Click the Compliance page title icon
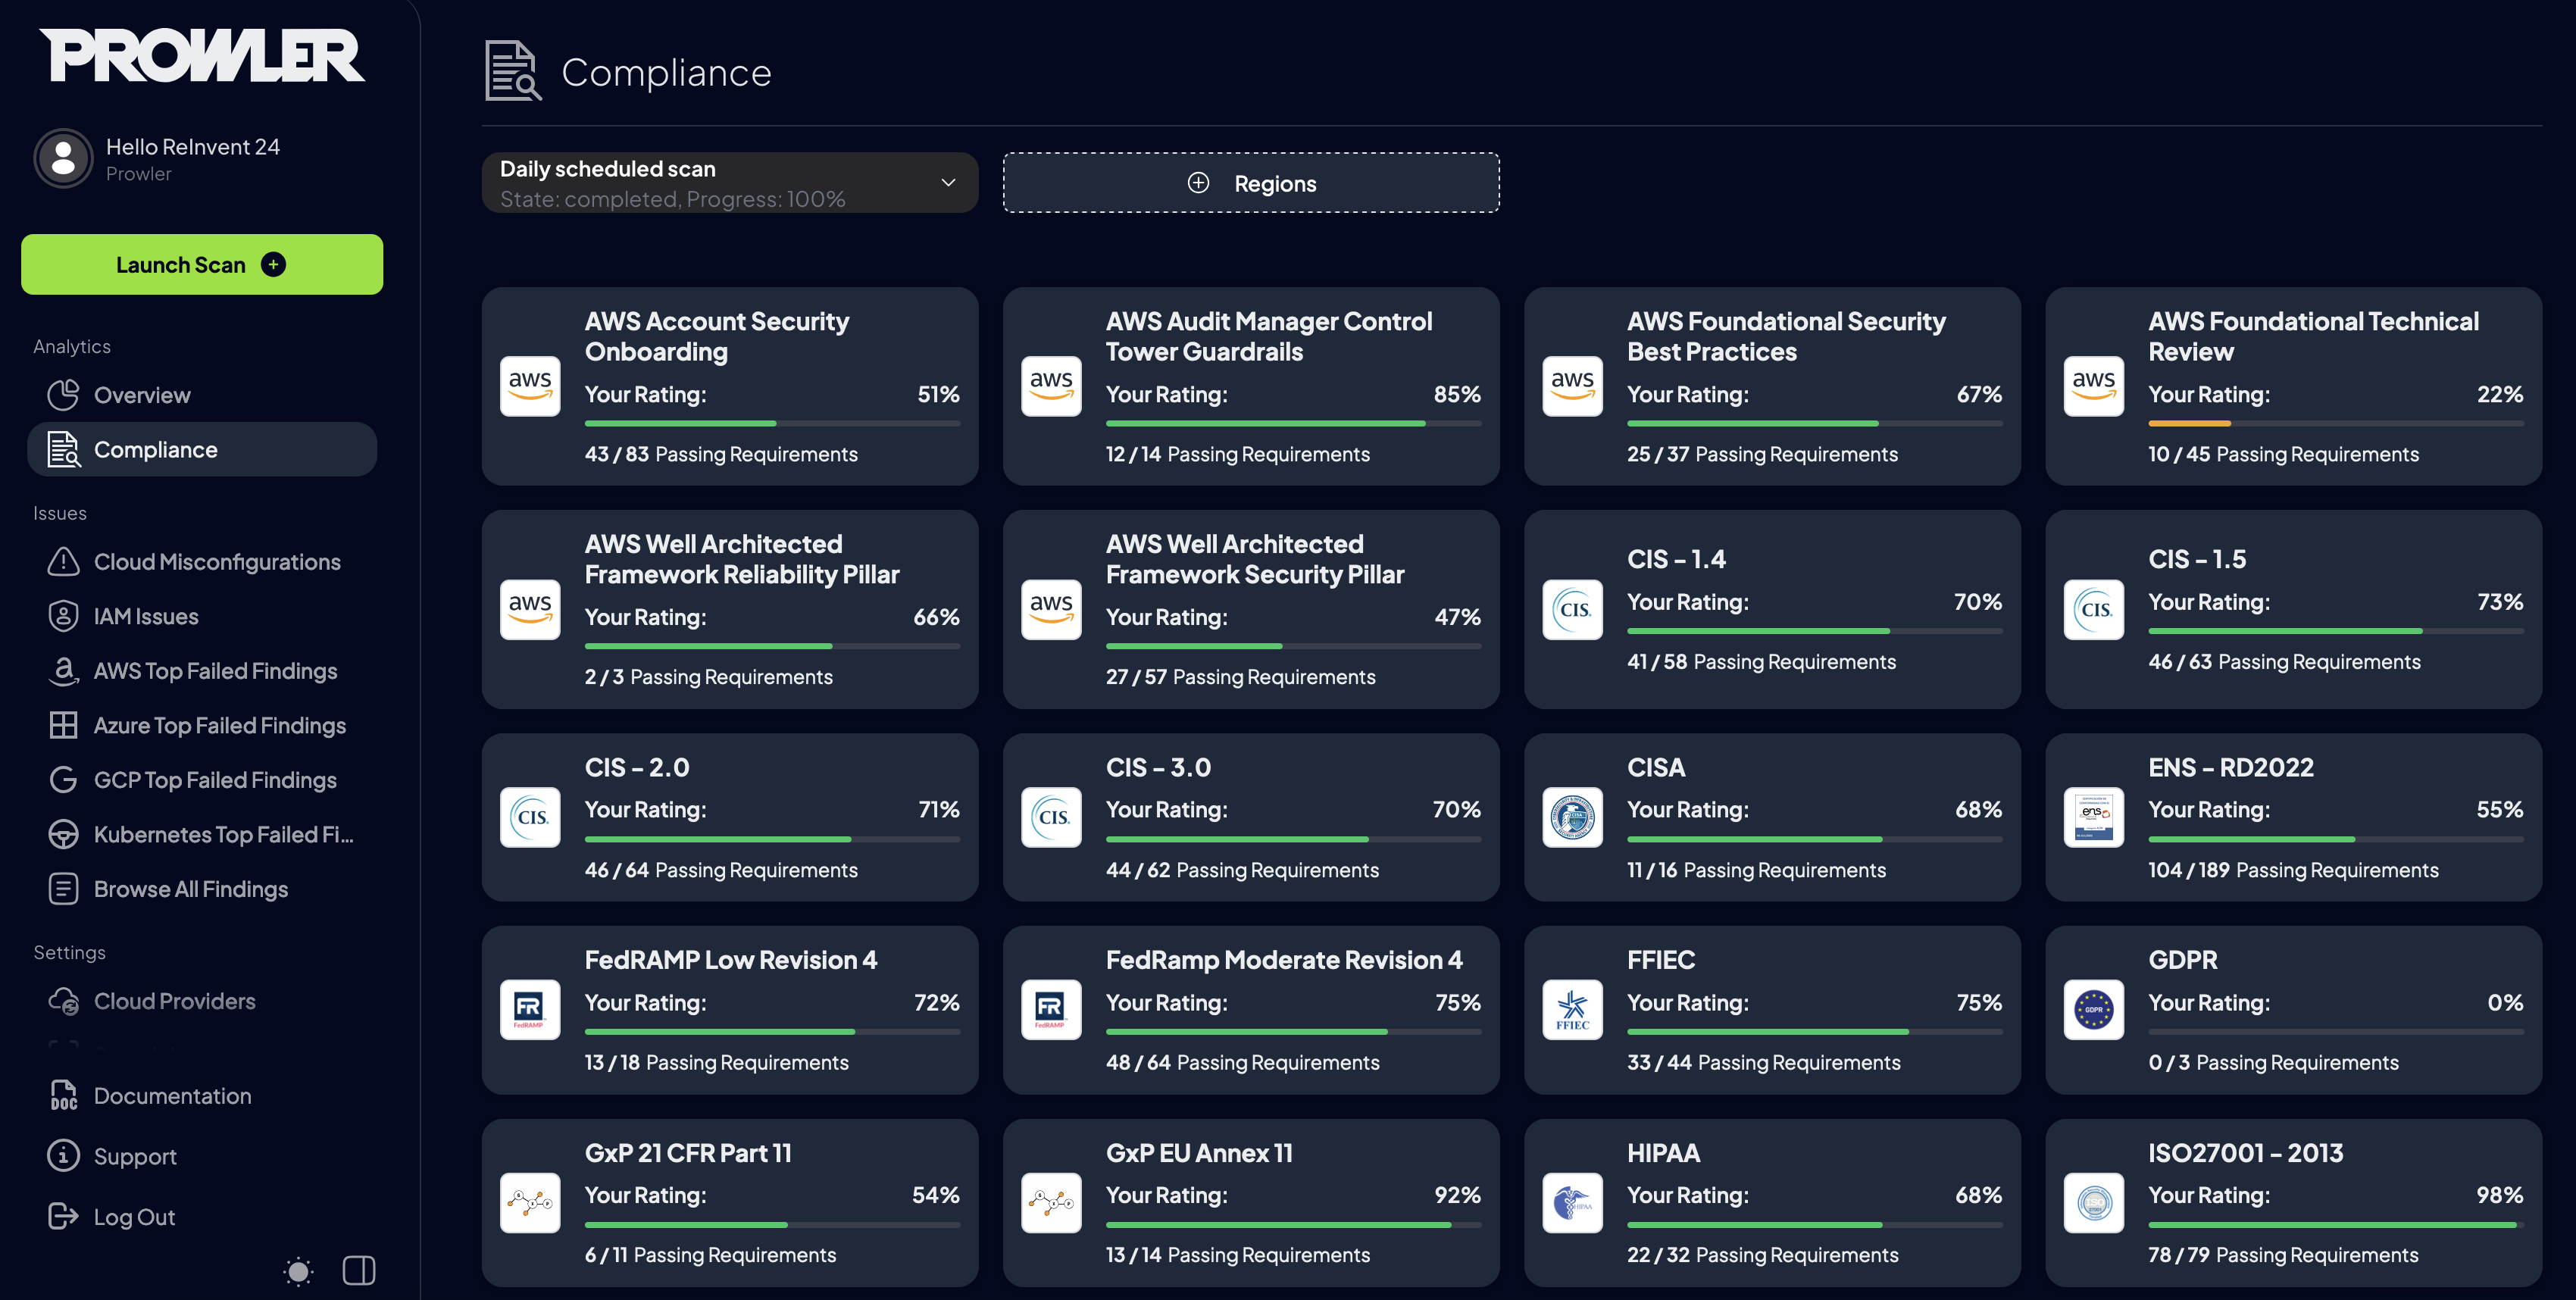 (x=513, y=71)
